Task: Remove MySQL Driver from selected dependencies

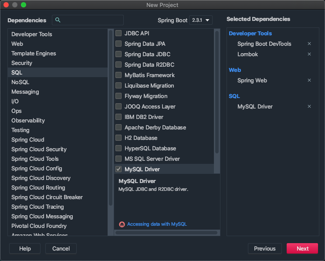Action: [x=309, y=106]
